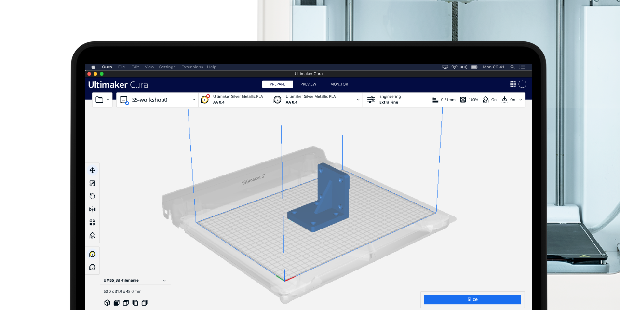Select the Mirror tool
620x310 pixels.
pyautogui.click(x=92, y=209)
